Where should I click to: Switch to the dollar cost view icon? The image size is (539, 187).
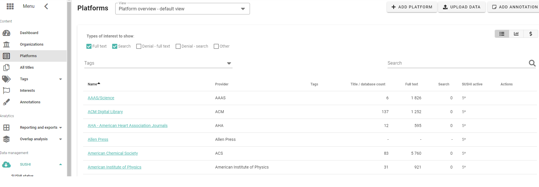click(531, 34)
